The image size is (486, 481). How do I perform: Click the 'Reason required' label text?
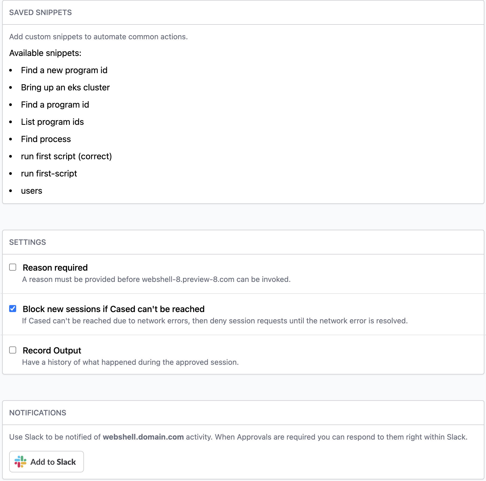click(55, 268)
